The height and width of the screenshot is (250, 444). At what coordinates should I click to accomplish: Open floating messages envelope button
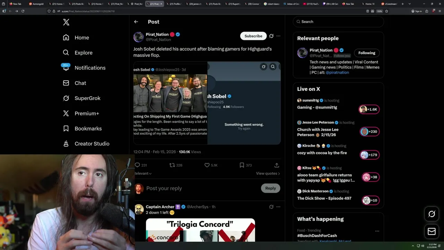pyautogui.click(x=432, y=232)
